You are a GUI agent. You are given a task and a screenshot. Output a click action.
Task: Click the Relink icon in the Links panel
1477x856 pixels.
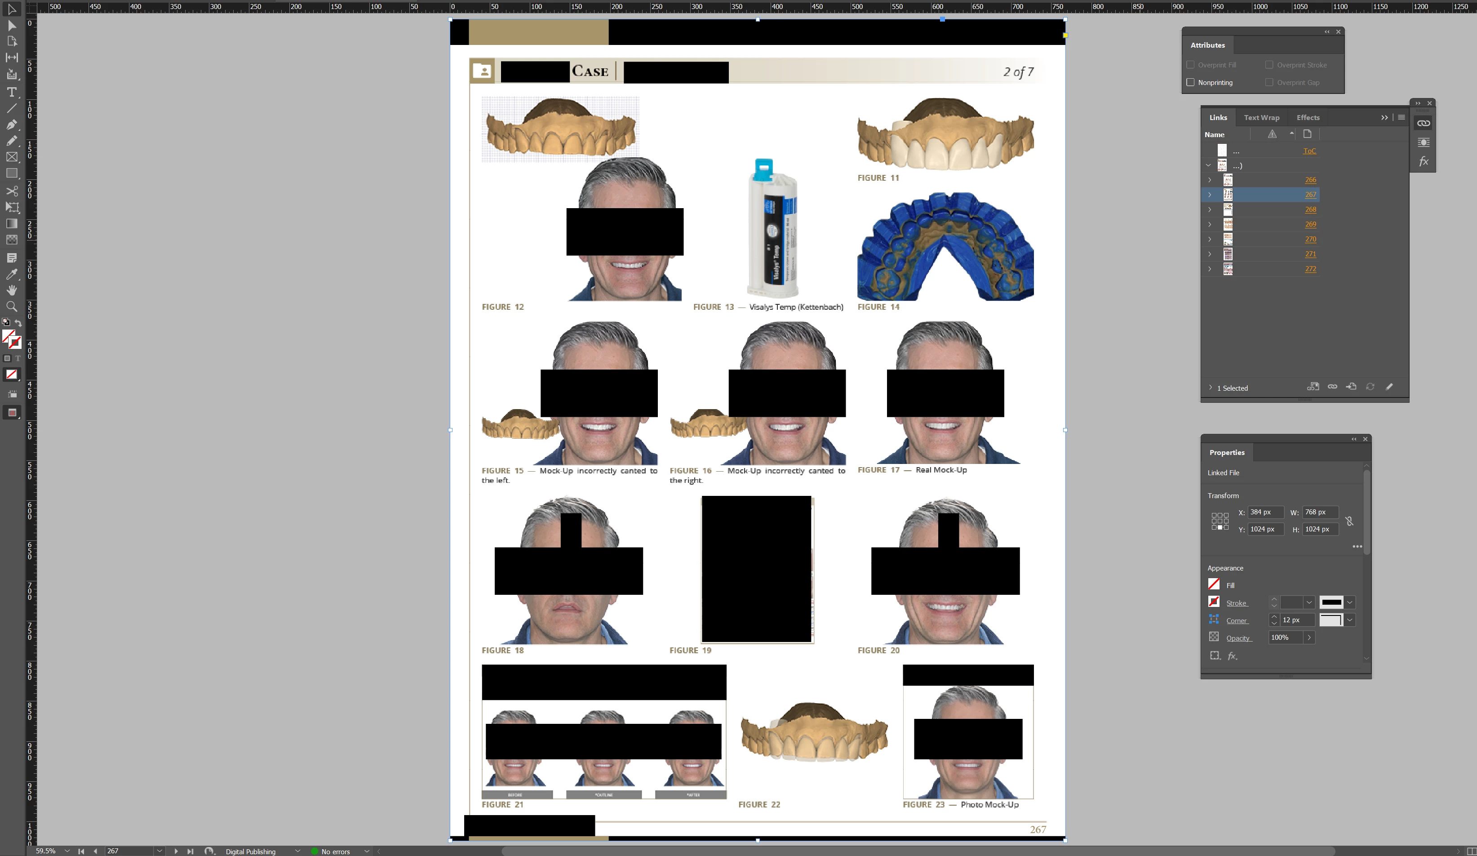tap(1332, 387)
